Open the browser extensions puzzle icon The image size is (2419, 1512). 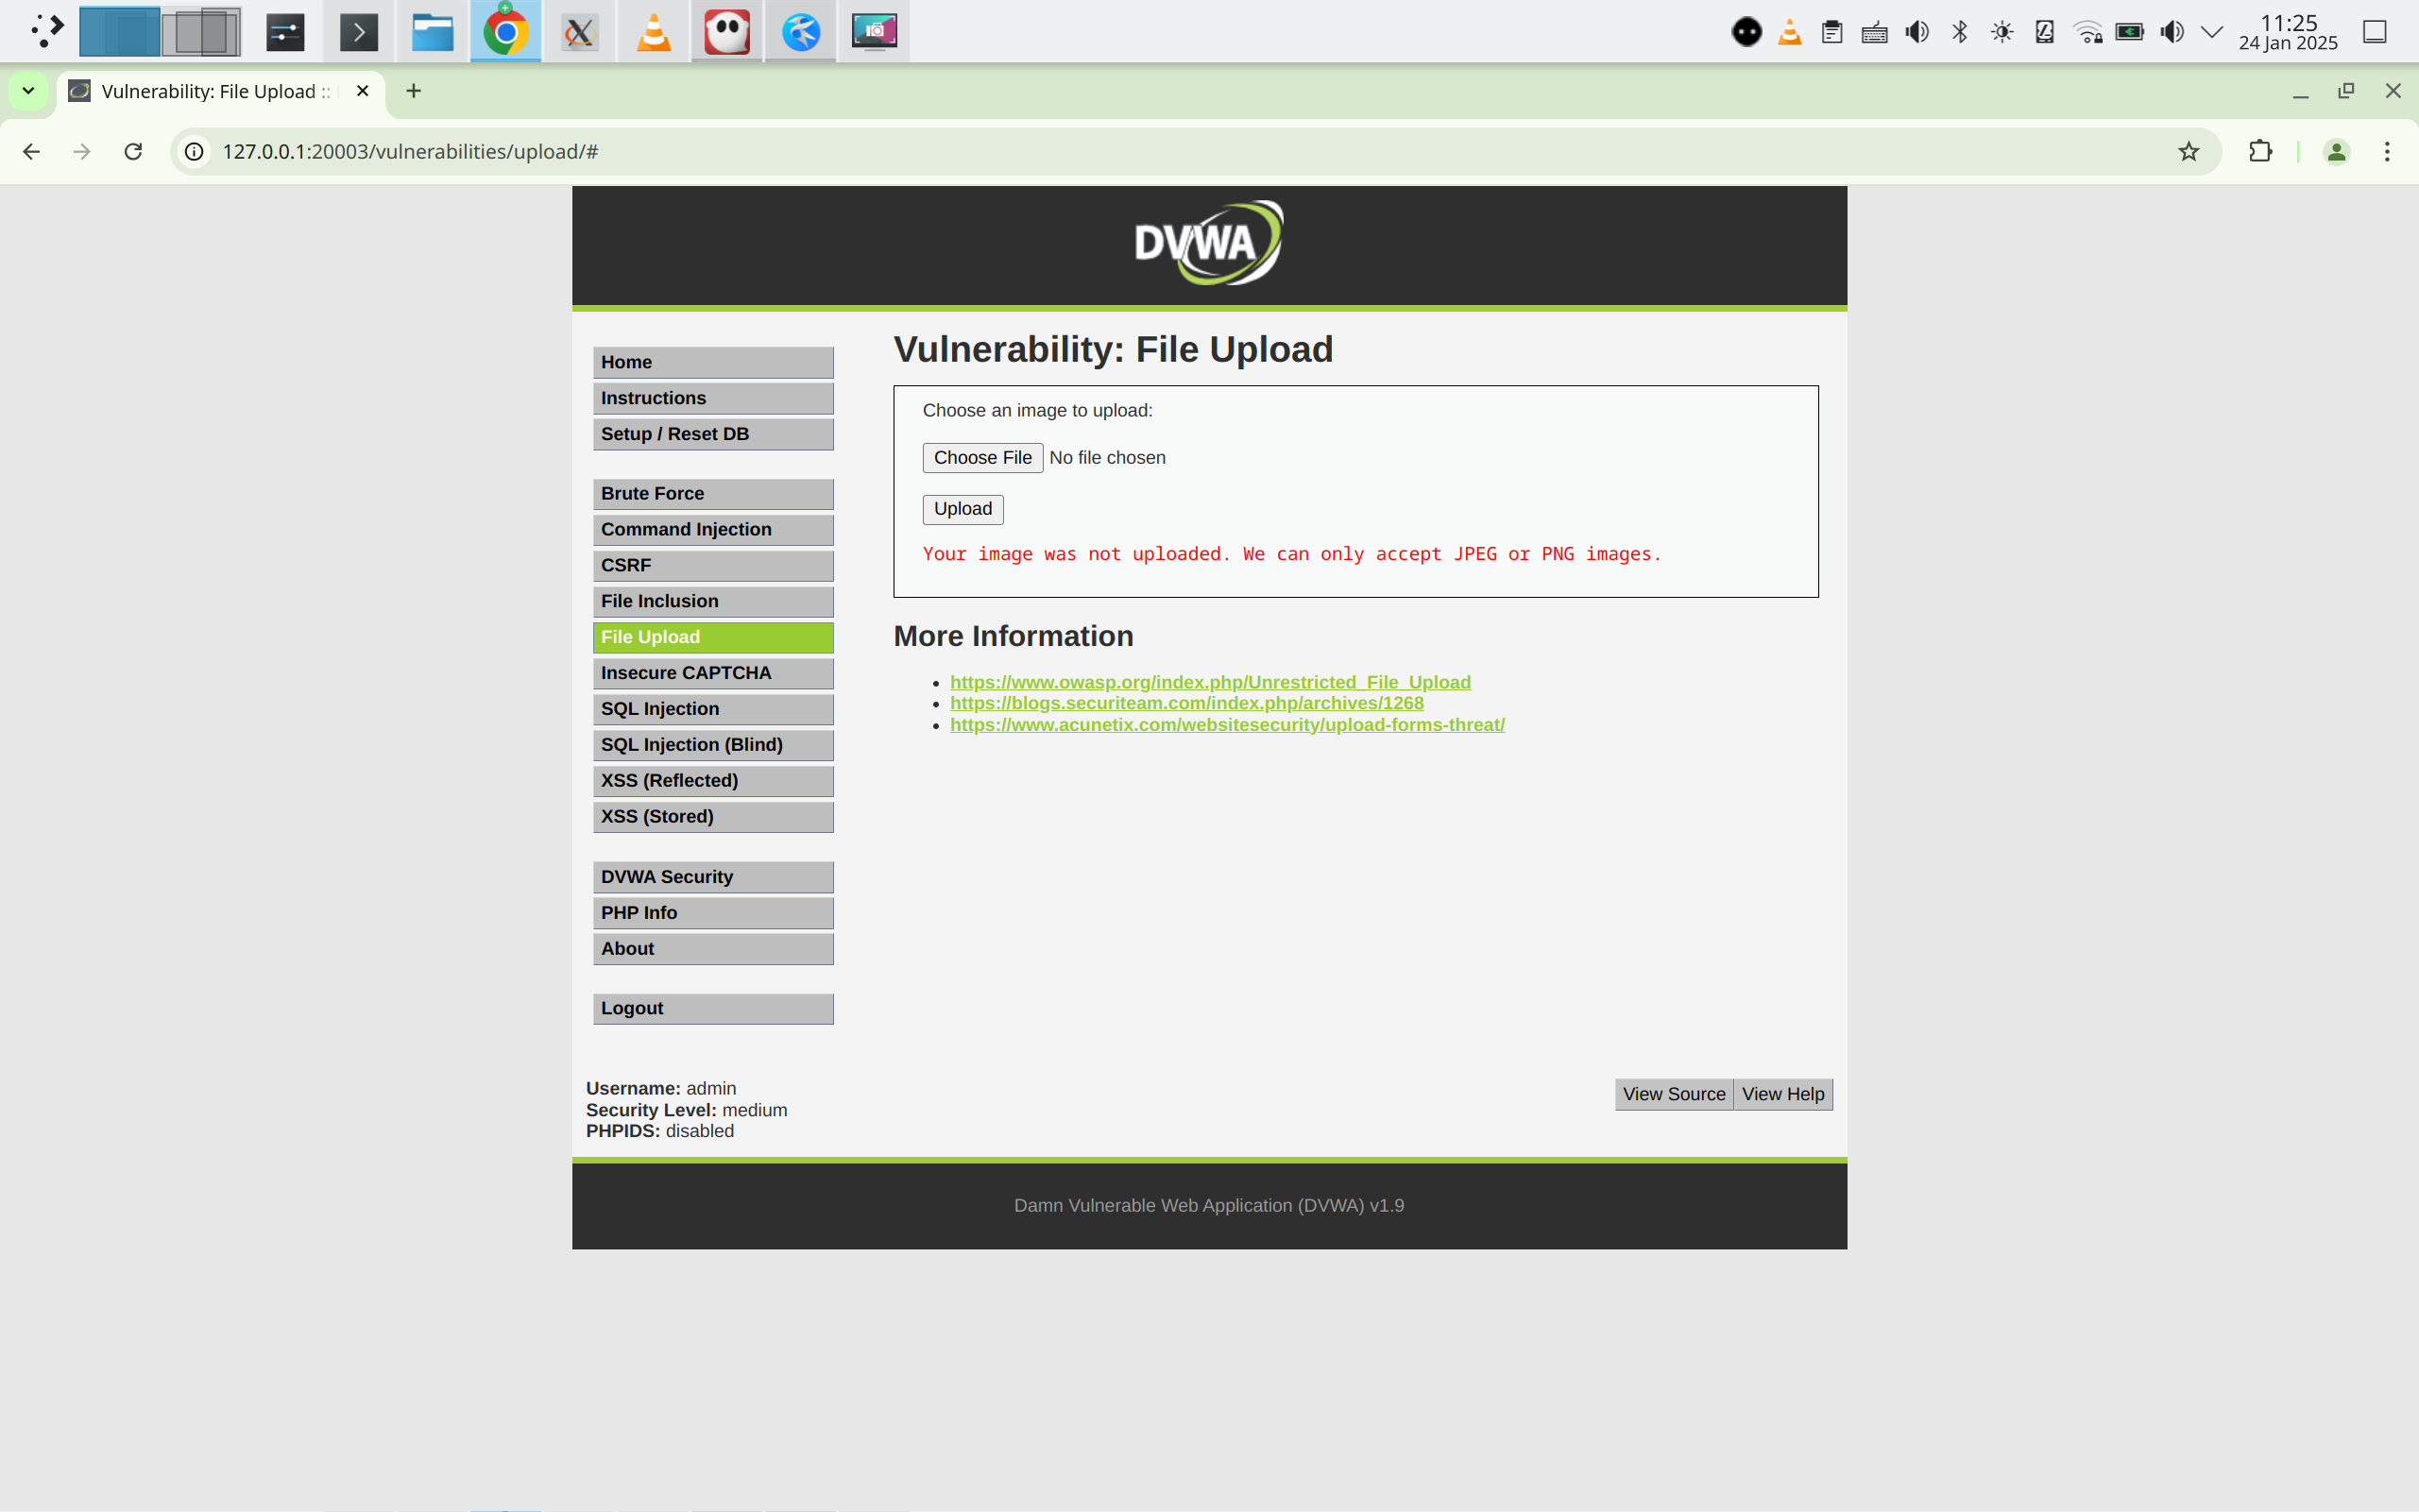click(2260, 152)
